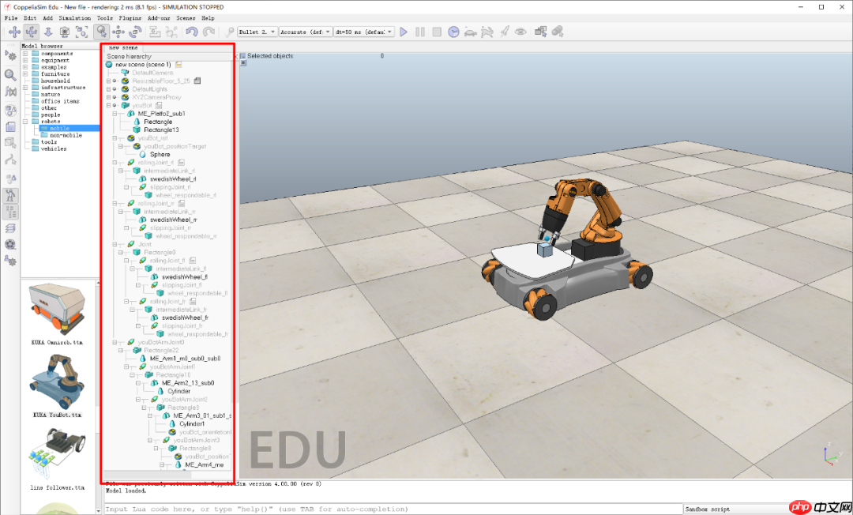
Task: Toggle the scene hierarchy sidebar button
Action: point(10,211)
